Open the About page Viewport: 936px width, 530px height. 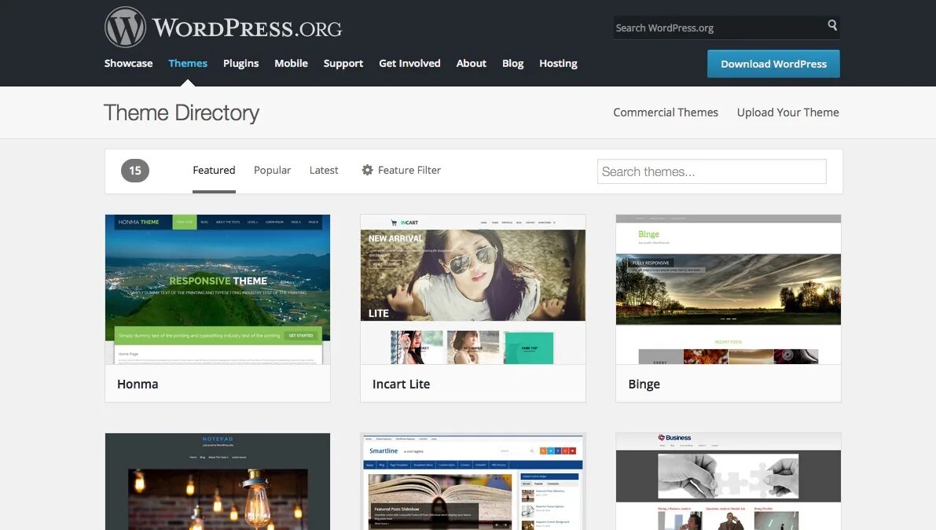pos(472,64)
